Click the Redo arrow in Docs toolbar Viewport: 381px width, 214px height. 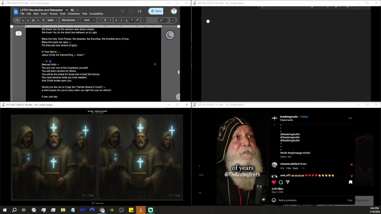click(28, 20)
